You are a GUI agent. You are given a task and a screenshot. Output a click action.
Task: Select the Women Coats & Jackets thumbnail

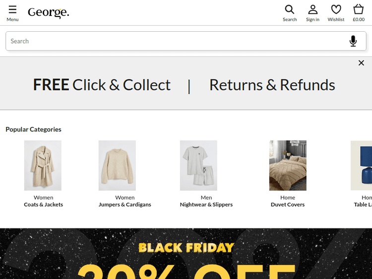tap(43, 166)
